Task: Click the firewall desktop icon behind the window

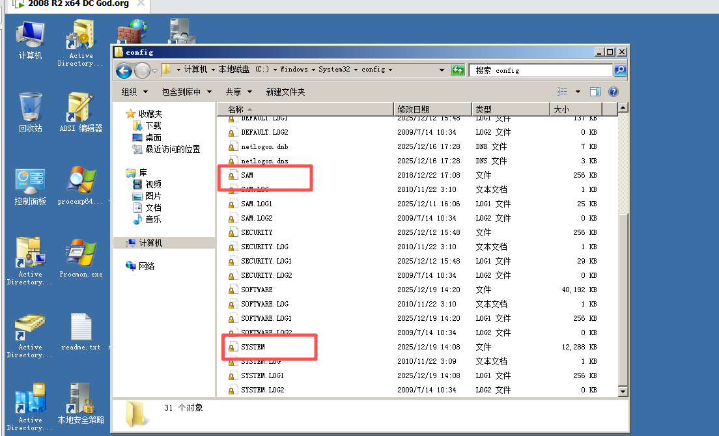Action: coord(131,32)
